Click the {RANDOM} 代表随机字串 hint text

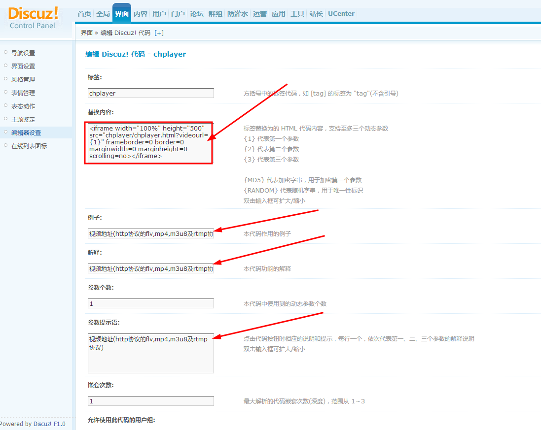click(303, 190)
